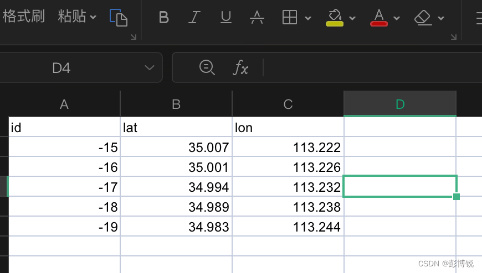Click the magnifier zoom icon in formula bar
This screenshot has width=482, height=273.
[207, 67]
